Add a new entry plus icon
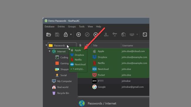191x107 pixels. (78, 35)
